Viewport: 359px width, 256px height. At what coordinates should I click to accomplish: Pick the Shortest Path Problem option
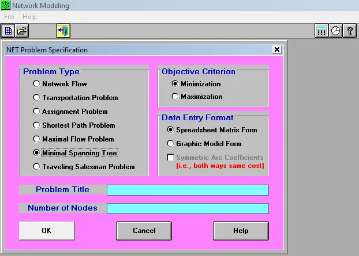37,125
